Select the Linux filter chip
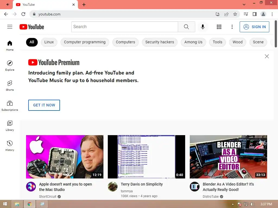 pyautogui.click(x=49, y=42)
